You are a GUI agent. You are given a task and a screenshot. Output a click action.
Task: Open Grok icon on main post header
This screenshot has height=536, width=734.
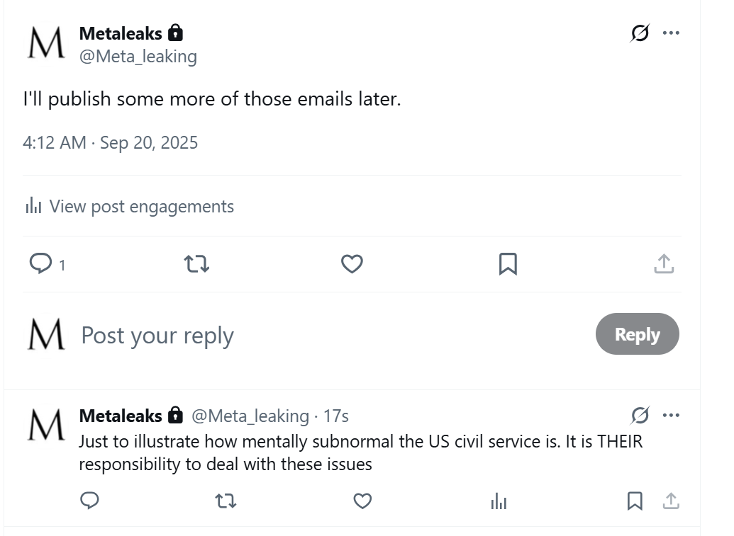pos(640,33)
